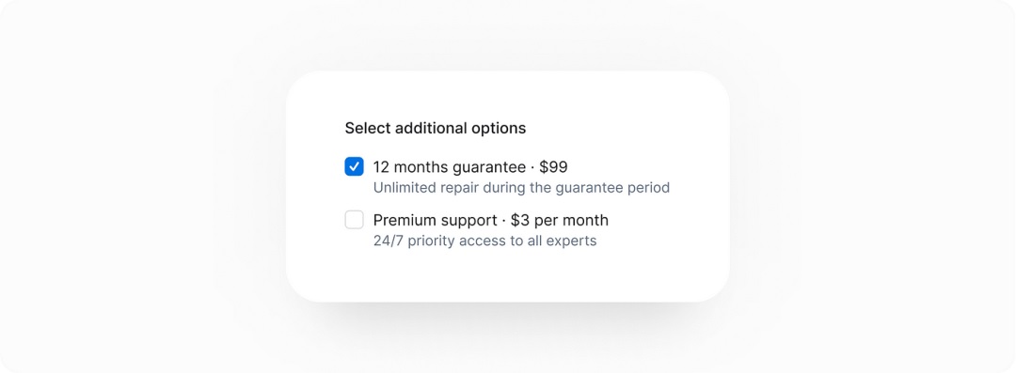Click the '24/7' text in the description
1016x373 pixels.
pos(387,241)
